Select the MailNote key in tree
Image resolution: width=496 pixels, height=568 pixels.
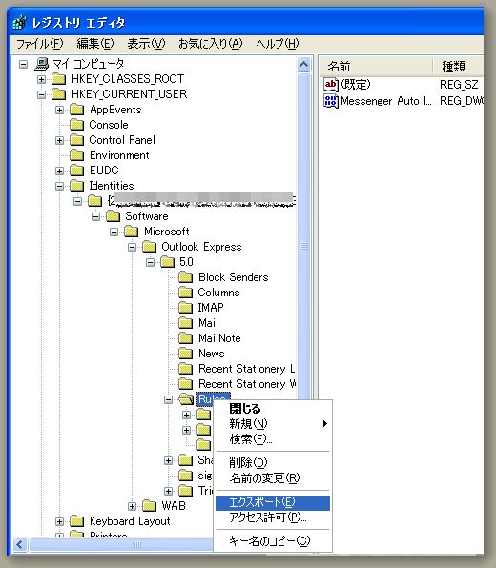coord(219,338)
